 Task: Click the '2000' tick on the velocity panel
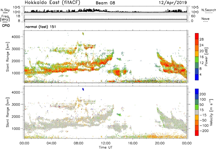[x=16, y=116]
